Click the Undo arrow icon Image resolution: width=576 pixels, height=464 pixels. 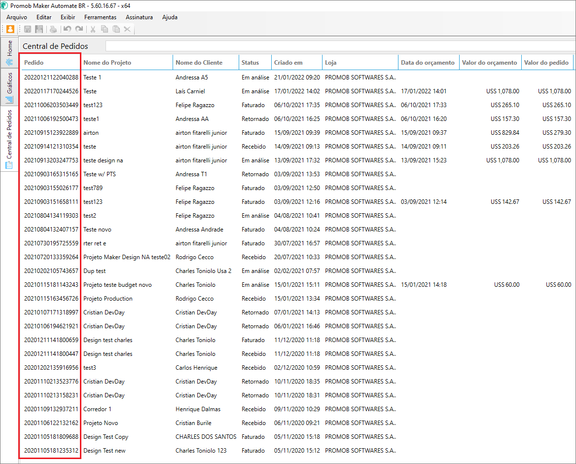point(67,29)
